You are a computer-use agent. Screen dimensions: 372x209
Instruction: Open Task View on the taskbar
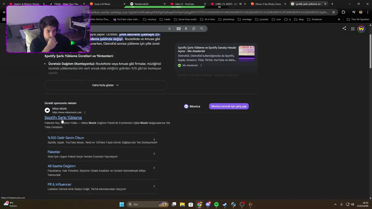pyautogui.click(x=174, y=204)
